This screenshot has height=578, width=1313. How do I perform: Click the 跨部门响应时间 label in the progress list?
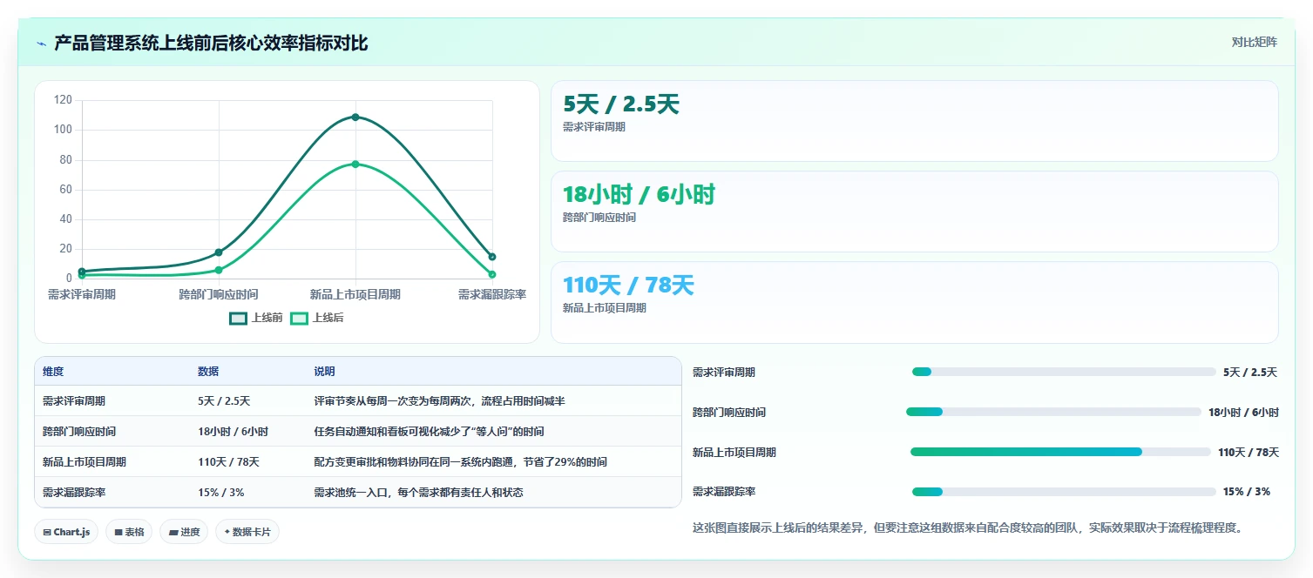tap(729, 413)
